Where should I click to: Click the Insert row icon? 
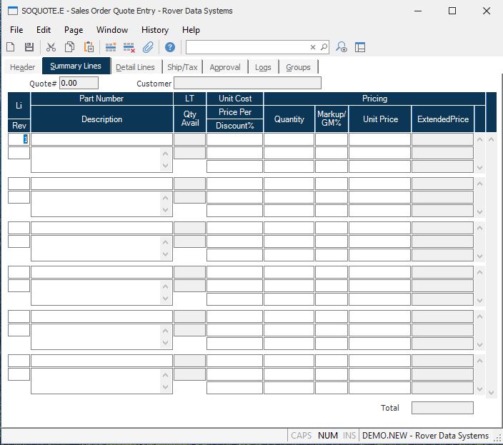click(111, 47)
